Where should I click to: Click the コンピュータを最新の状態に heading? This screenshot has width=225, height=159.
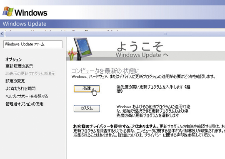coord(105,71)
